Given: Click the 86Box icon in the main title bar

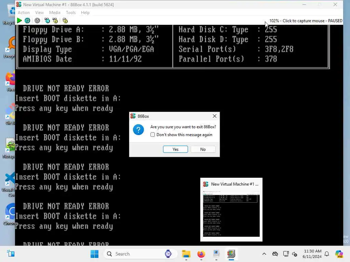Looking at the screenshot, I should pyautogui.click(x=19, y=4).
